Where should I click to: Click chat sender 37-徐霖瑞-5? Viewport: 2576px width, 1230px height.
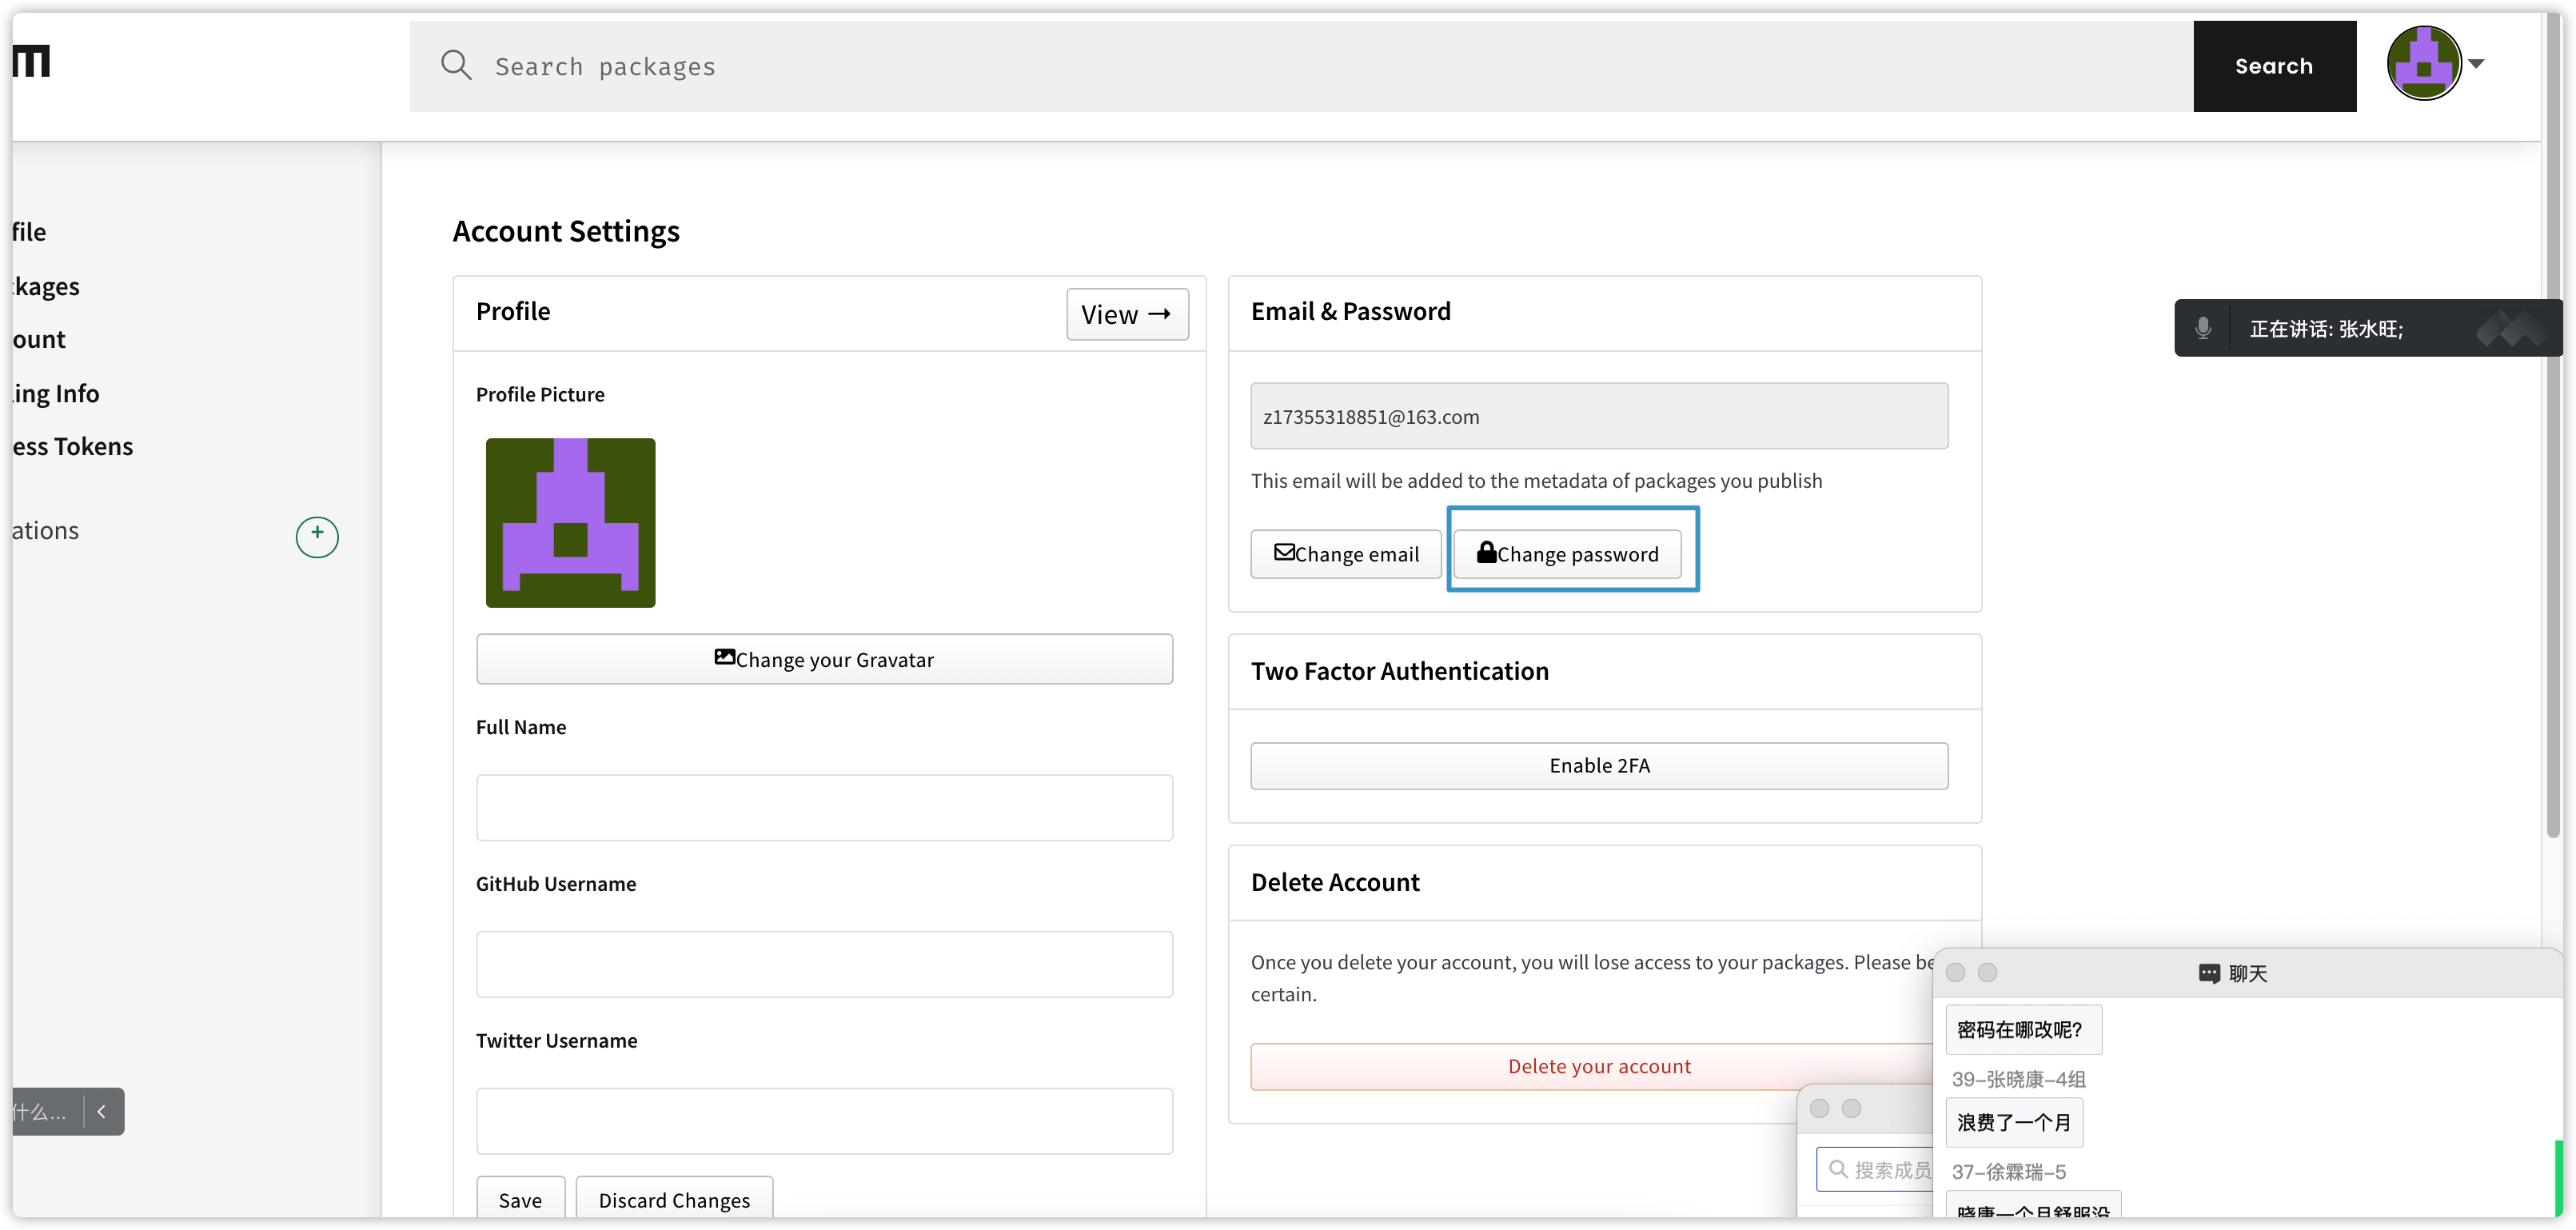2008,1172
